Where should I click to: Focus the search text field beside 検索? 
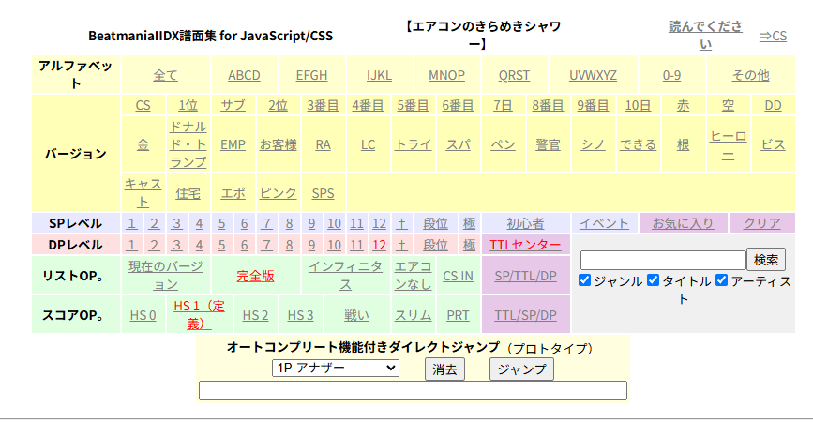pyautogui.click(x=663, y=261)
